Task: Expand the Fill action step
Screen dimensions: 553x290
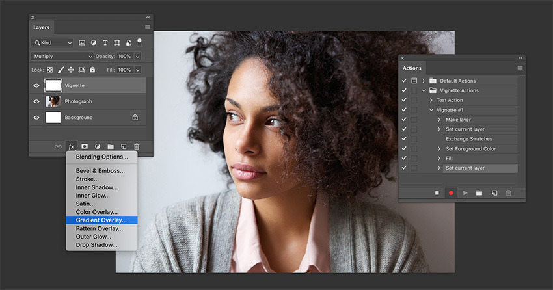Action: pos(438,158)
